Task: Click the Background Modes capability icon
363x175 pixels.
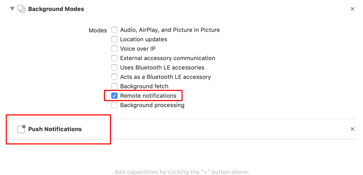Action: (x=21, y=9)
